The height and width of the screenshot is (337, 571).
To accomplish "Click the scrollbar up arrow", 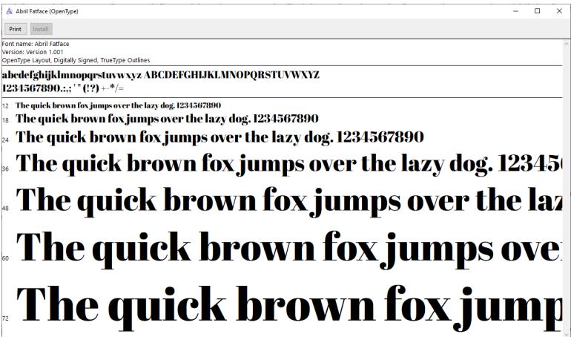I will (567, 42).
